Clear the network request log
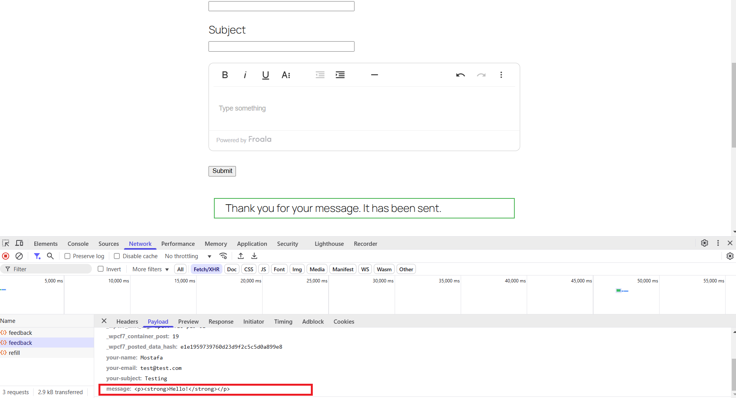The width and height of the screenshot is (736, 398). coord(19,256)
